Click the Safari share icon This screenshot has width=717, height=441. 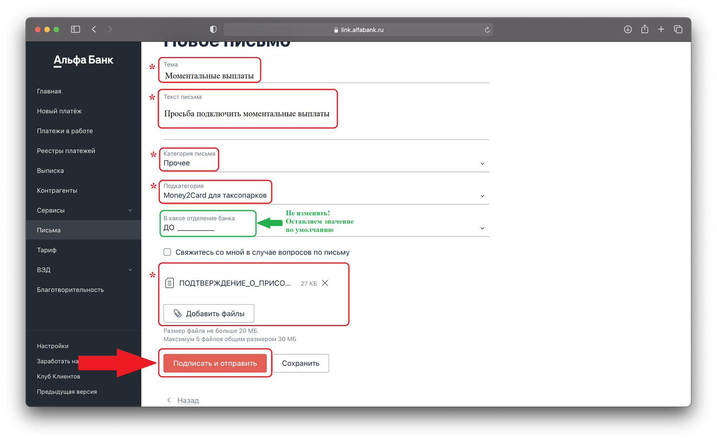[x=645, y=29]
